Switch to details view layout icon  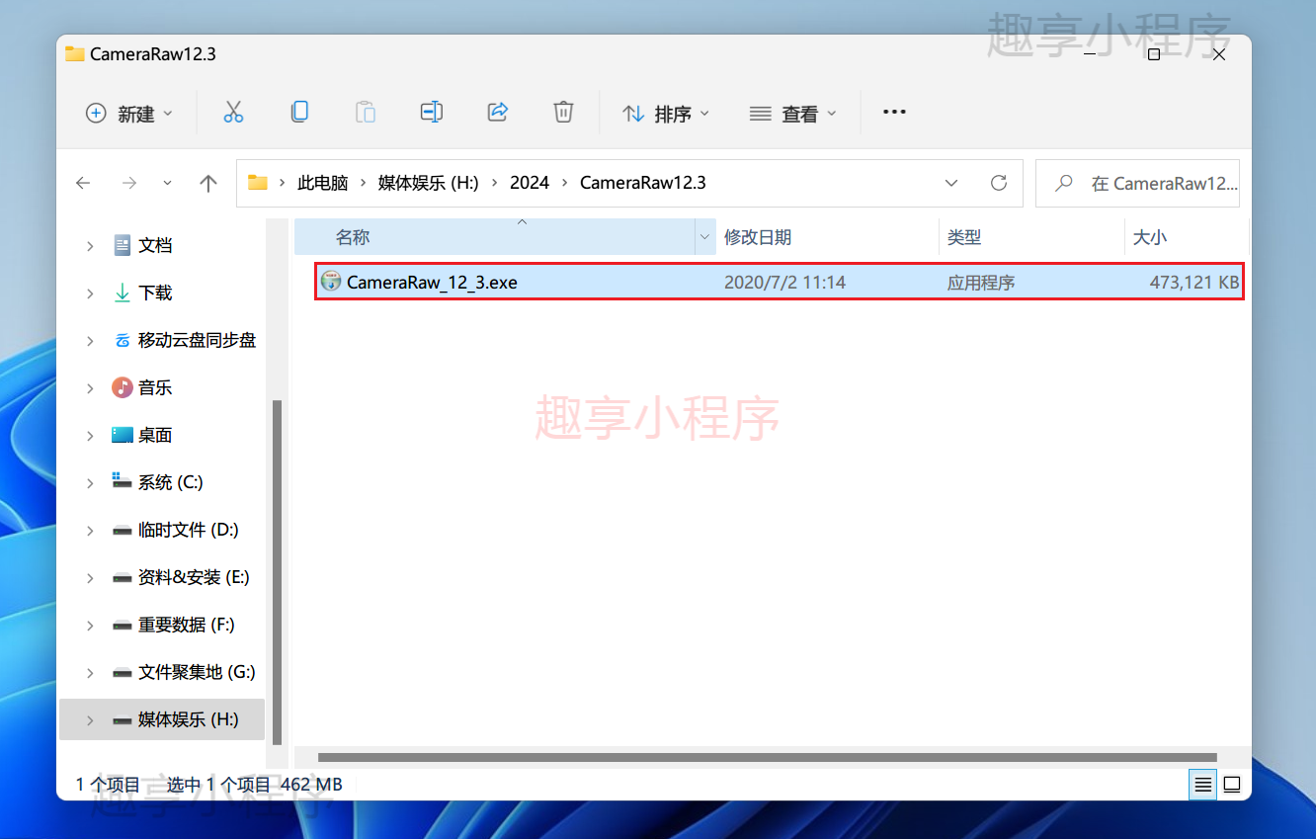1202,785
